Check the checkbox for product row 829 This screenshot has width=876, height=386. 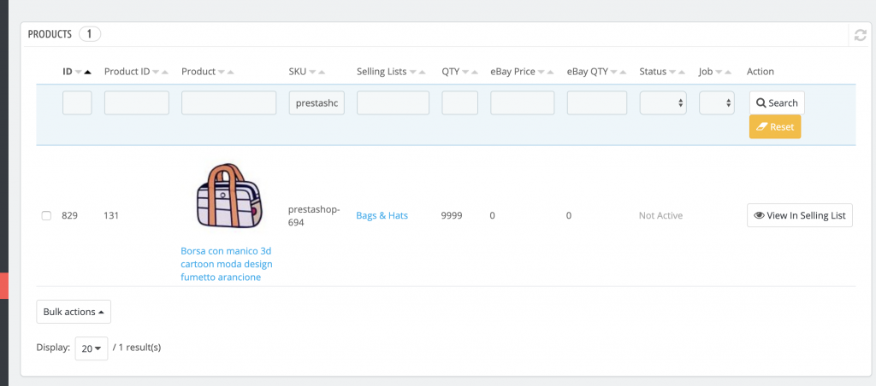[x=47, y=216]
